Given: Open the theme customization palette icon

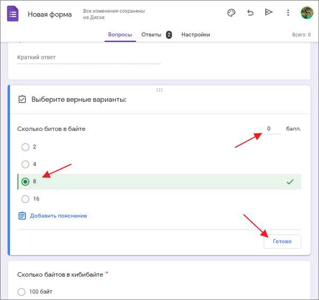Looking at the screenshot, I should tap(232, 13).
